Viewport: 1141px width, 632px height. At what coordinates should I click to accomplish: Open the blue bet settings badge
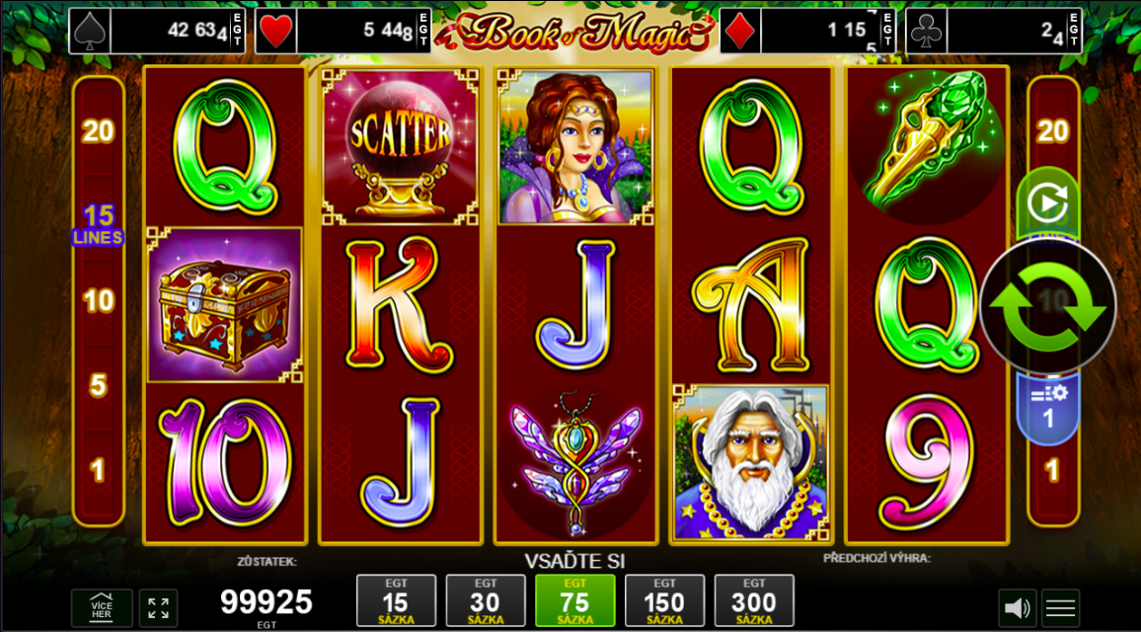point(1047,408)
